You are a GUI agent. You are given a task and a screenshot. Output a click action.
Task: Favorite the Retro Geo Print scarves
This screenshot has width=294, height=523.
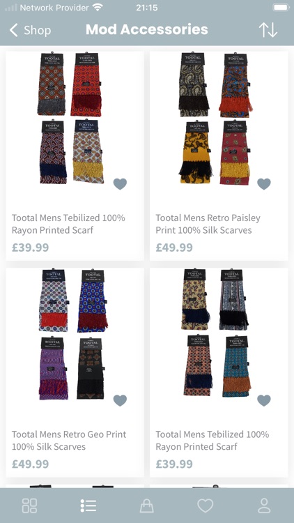point(120,400)
